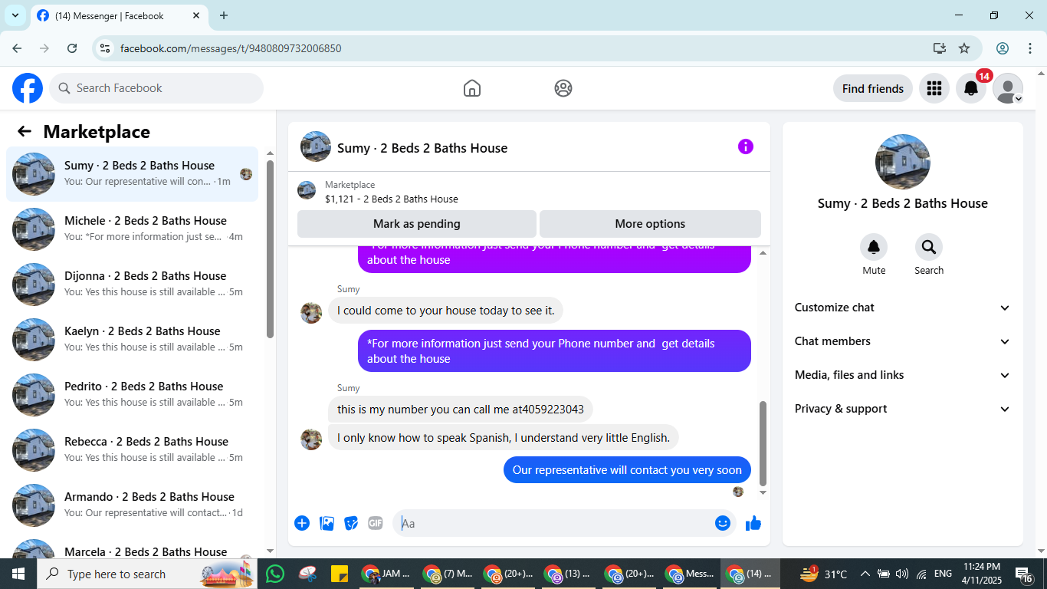Open the Chrome tab search dropdown
1047x589 pixels.
[15, 15]
